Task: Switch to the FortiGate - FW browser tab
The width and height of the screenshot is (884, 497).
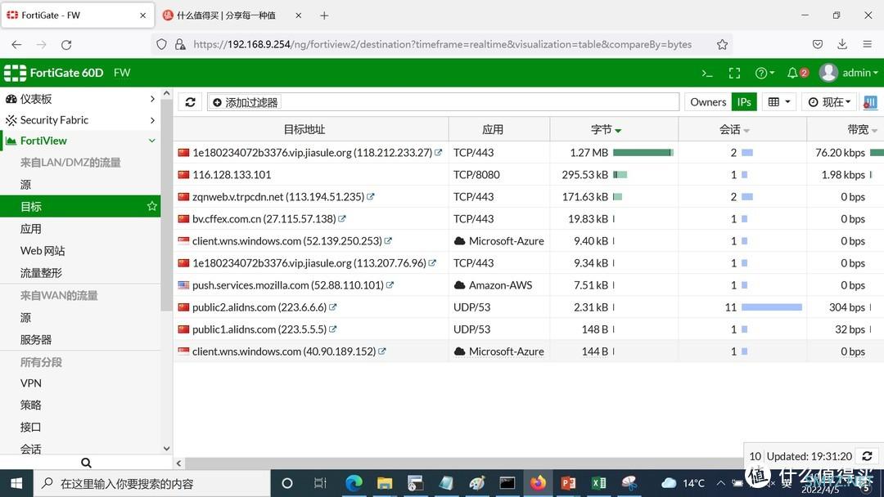Action: tap(77, 16)
